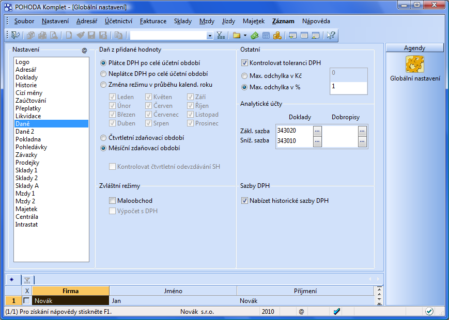Click the green banknote toolbar icon
The width and height of the screenshot is (449, 320).
coord(254,35)
